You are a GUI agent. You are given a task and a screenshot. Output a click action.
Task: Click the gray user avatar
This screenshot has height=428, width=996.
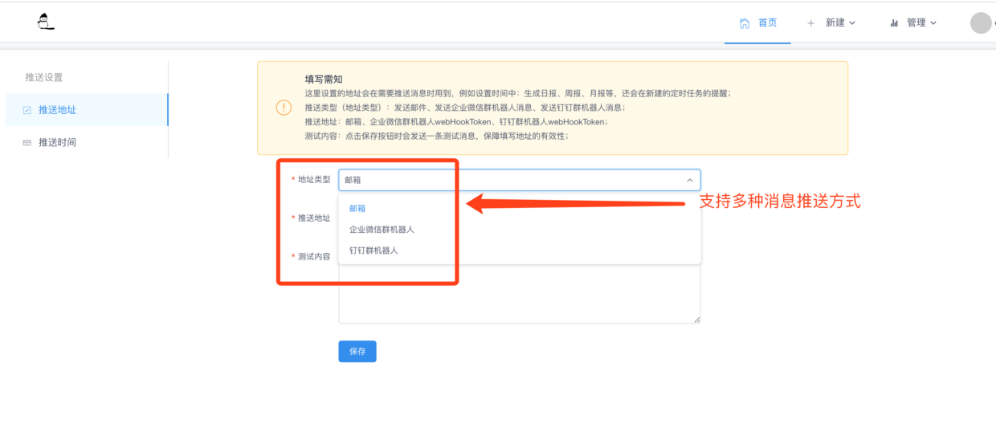coord(981,22)
